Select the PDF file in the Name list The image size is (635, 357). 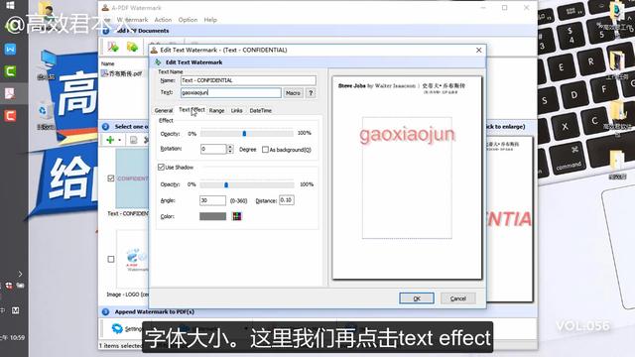tap(123, 73)
